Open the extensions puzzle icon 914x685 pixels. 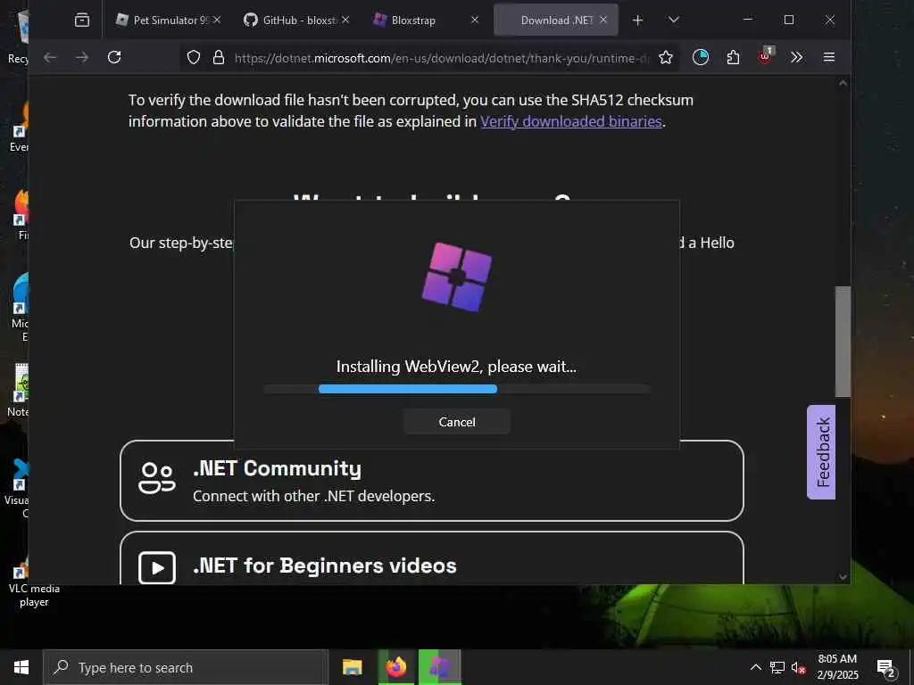click(x=733, y=57)
